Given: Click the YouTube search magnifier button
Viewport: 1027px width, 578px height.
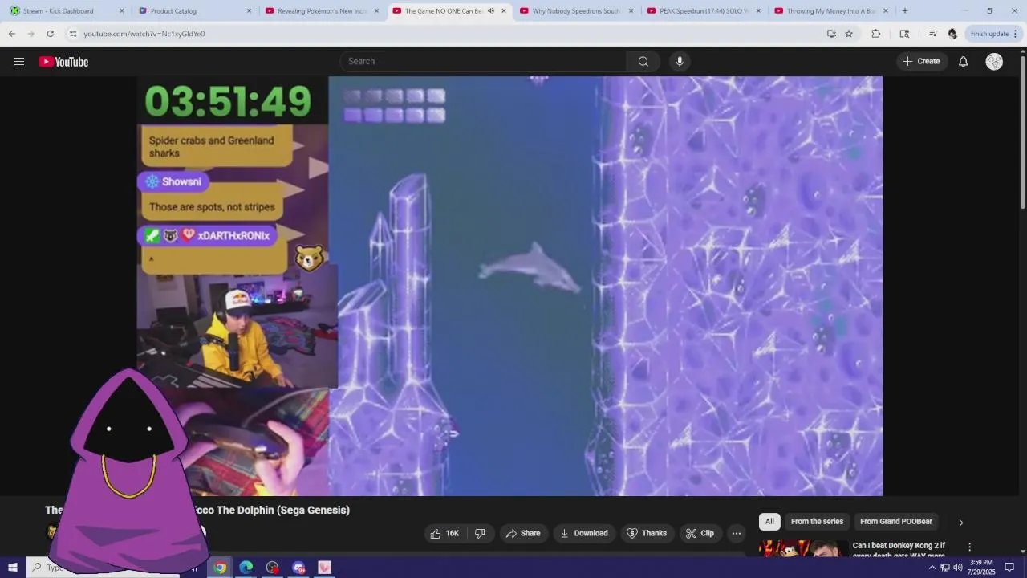Looking at the screenshot, I should point(643,62).
